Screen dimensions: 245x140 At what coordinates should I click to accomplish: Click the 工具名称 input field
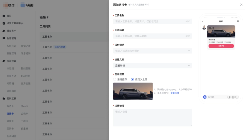coord(153,21)
